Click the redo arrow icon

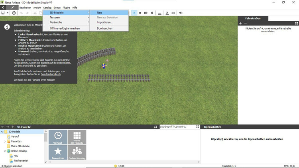[x=27, y=13]
